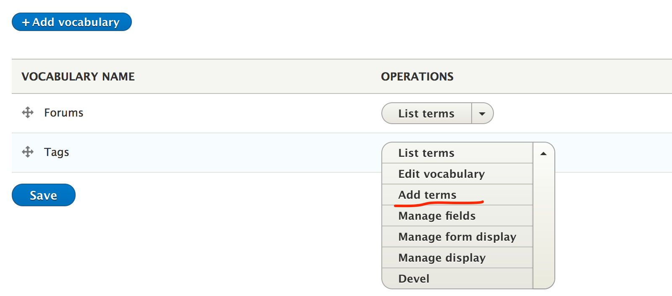Click List terms button for Forums
The image size is (672, 296).
(426, 113)
